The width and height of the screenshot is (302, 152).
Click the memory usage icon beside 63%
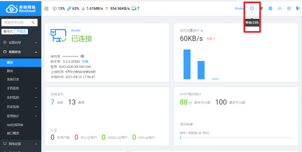tap(69, 9)
